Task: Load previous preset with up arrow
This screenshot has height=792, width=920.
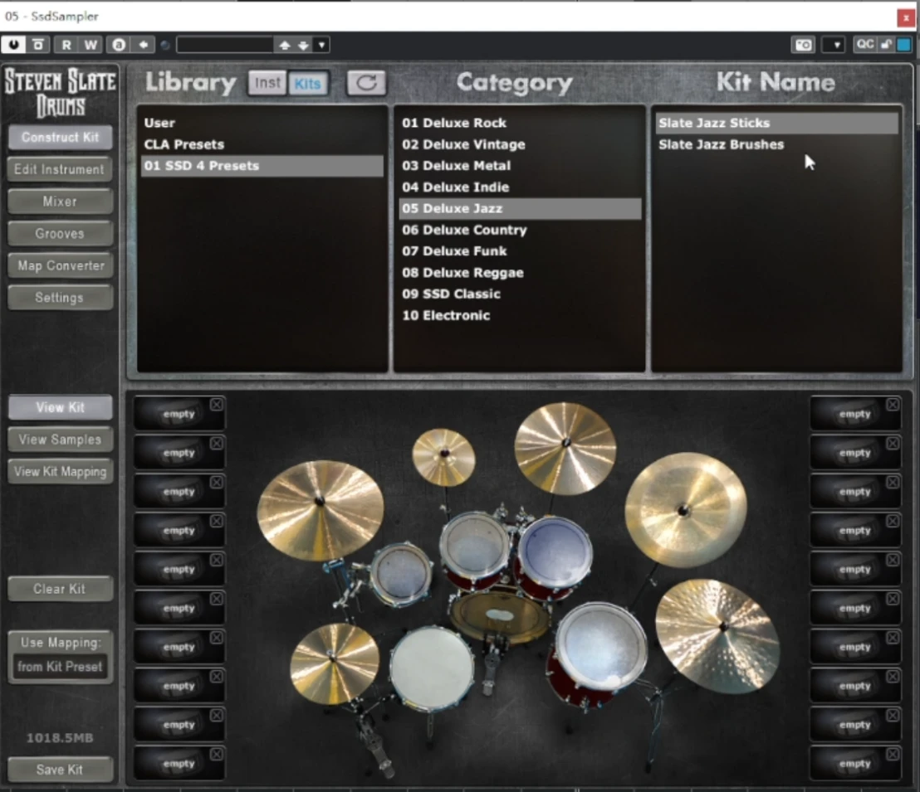Action: click(285, 45)
